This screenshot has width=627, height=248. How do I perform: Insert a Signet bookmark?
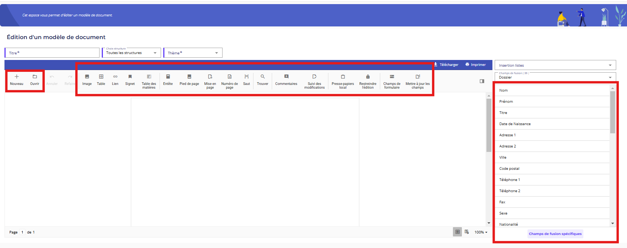(130, 77)
